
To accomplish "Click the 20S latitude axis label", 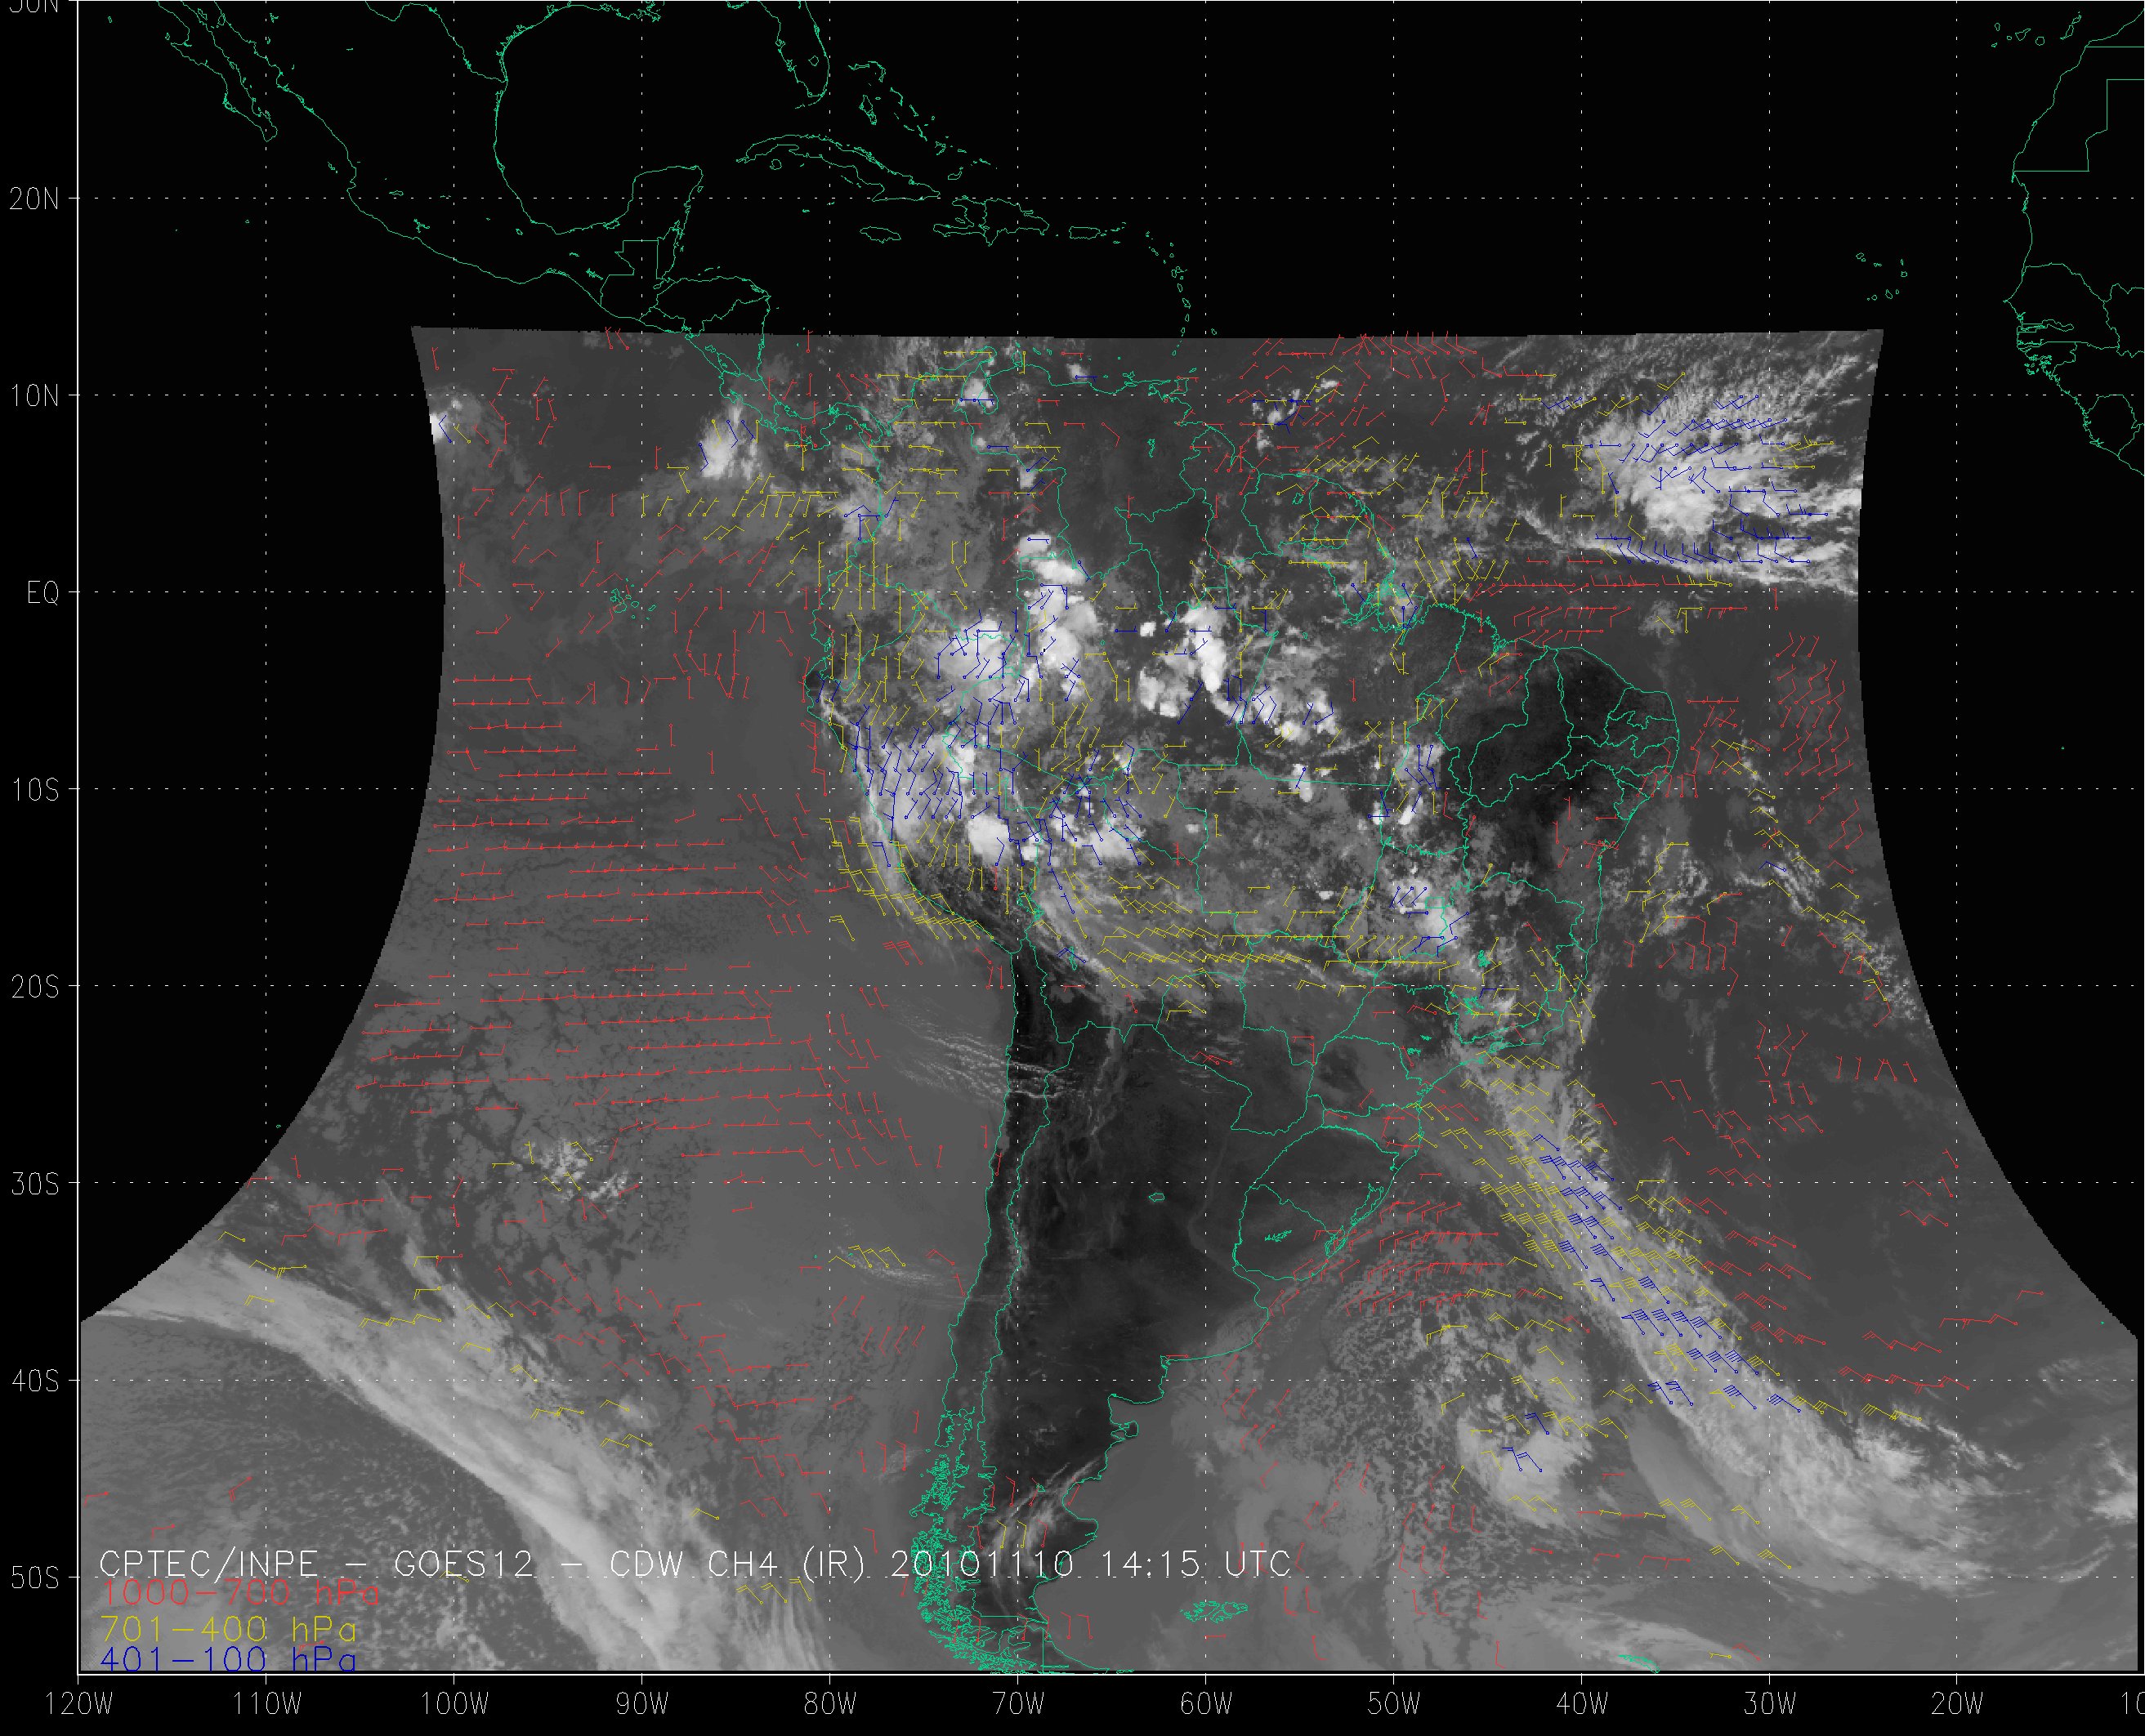I will point(35,987).
